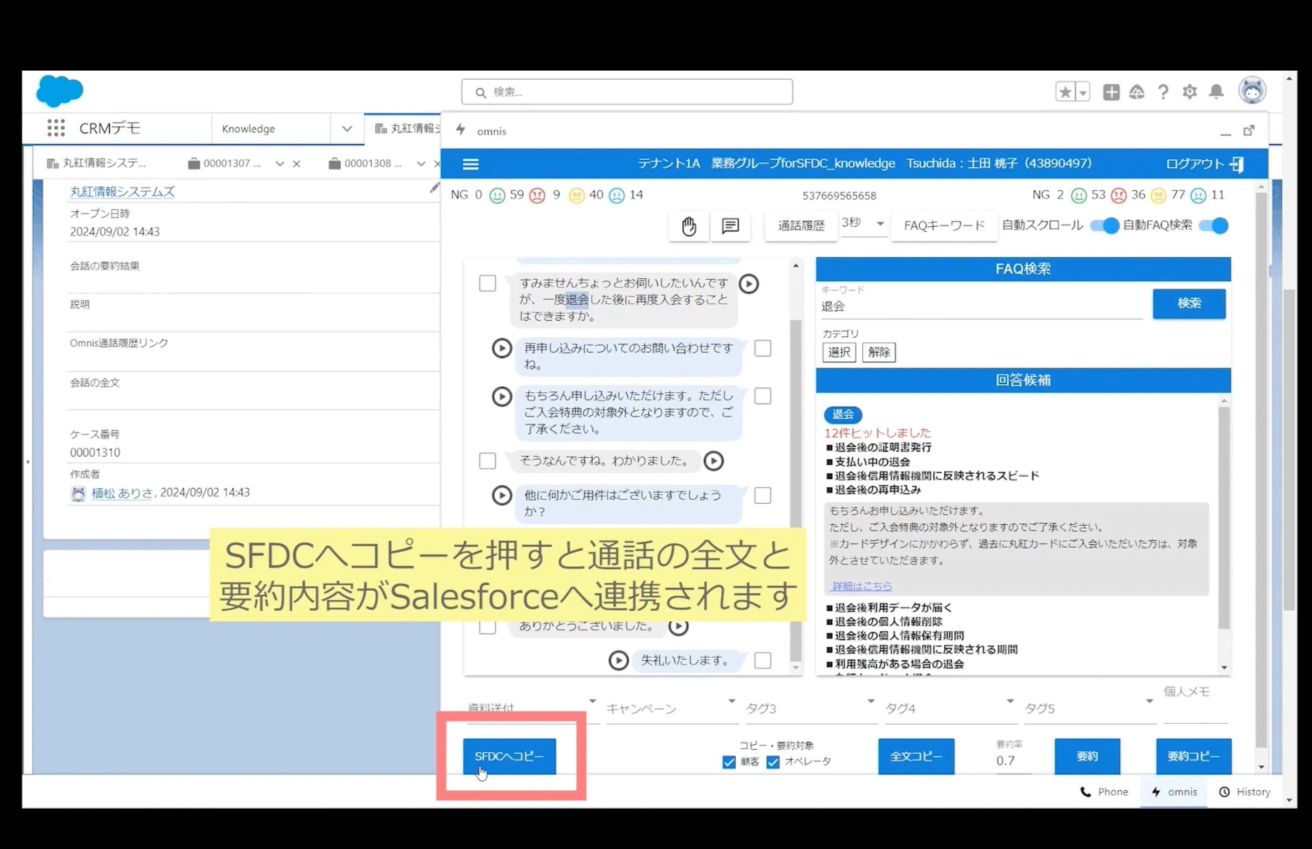Switch to the 00001308 case tab
Screen dimensions: 1312x849
(365, 164)
